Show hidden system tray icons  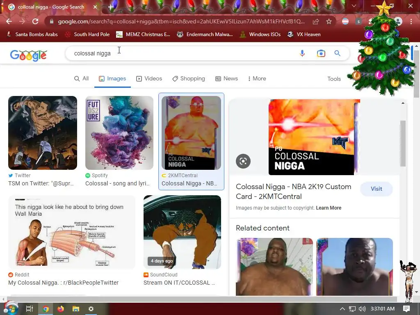click(342, 309)
